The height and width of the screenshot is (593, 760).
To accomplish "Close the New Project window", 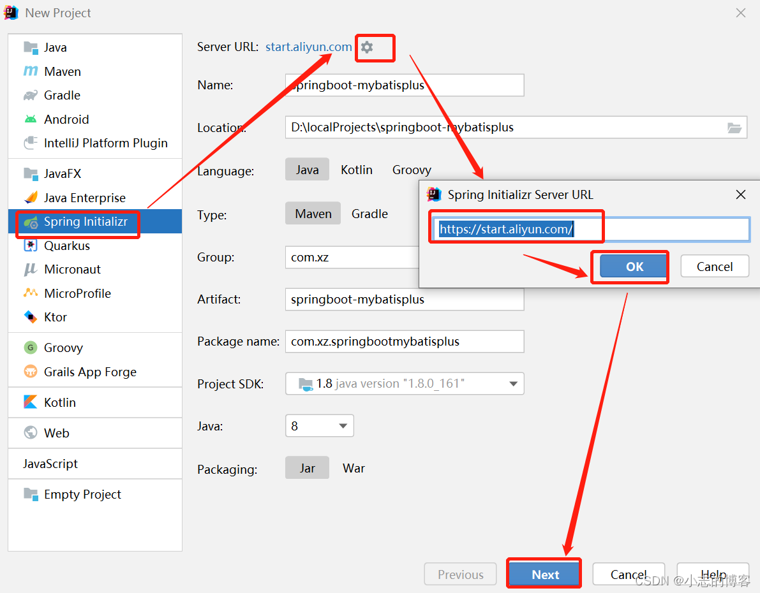I will 741,13.
